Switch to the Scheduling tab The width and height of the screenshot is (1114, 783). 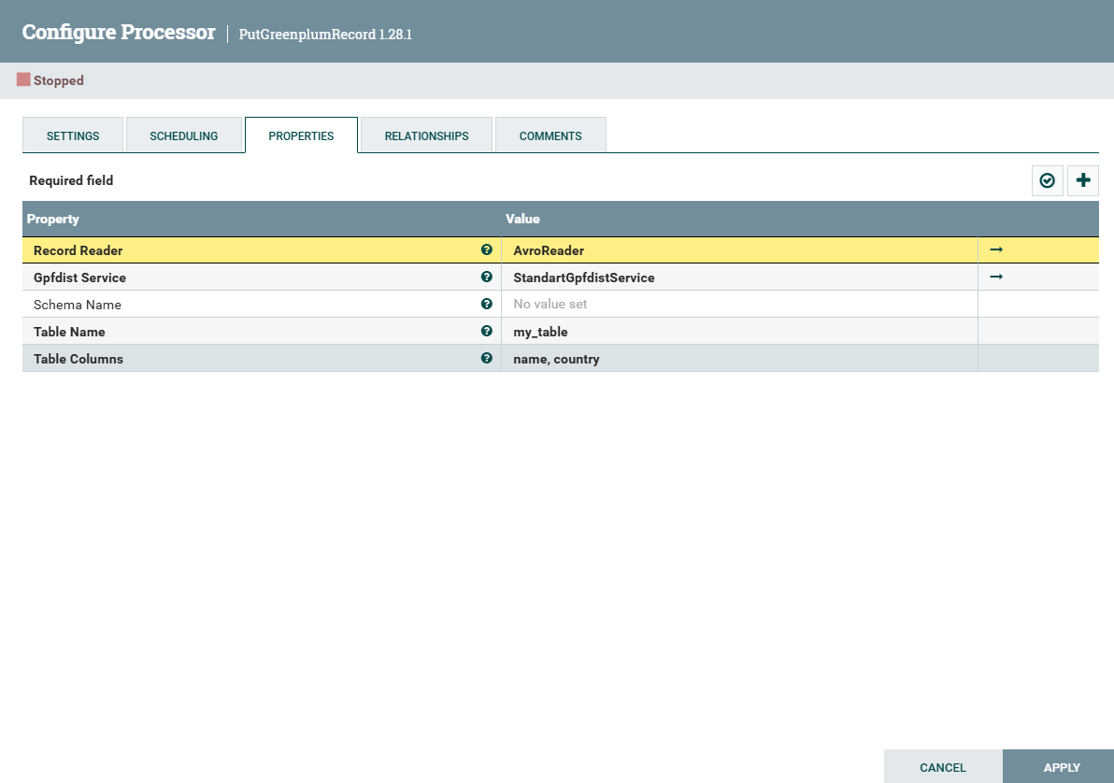click(x=184, y=135)
